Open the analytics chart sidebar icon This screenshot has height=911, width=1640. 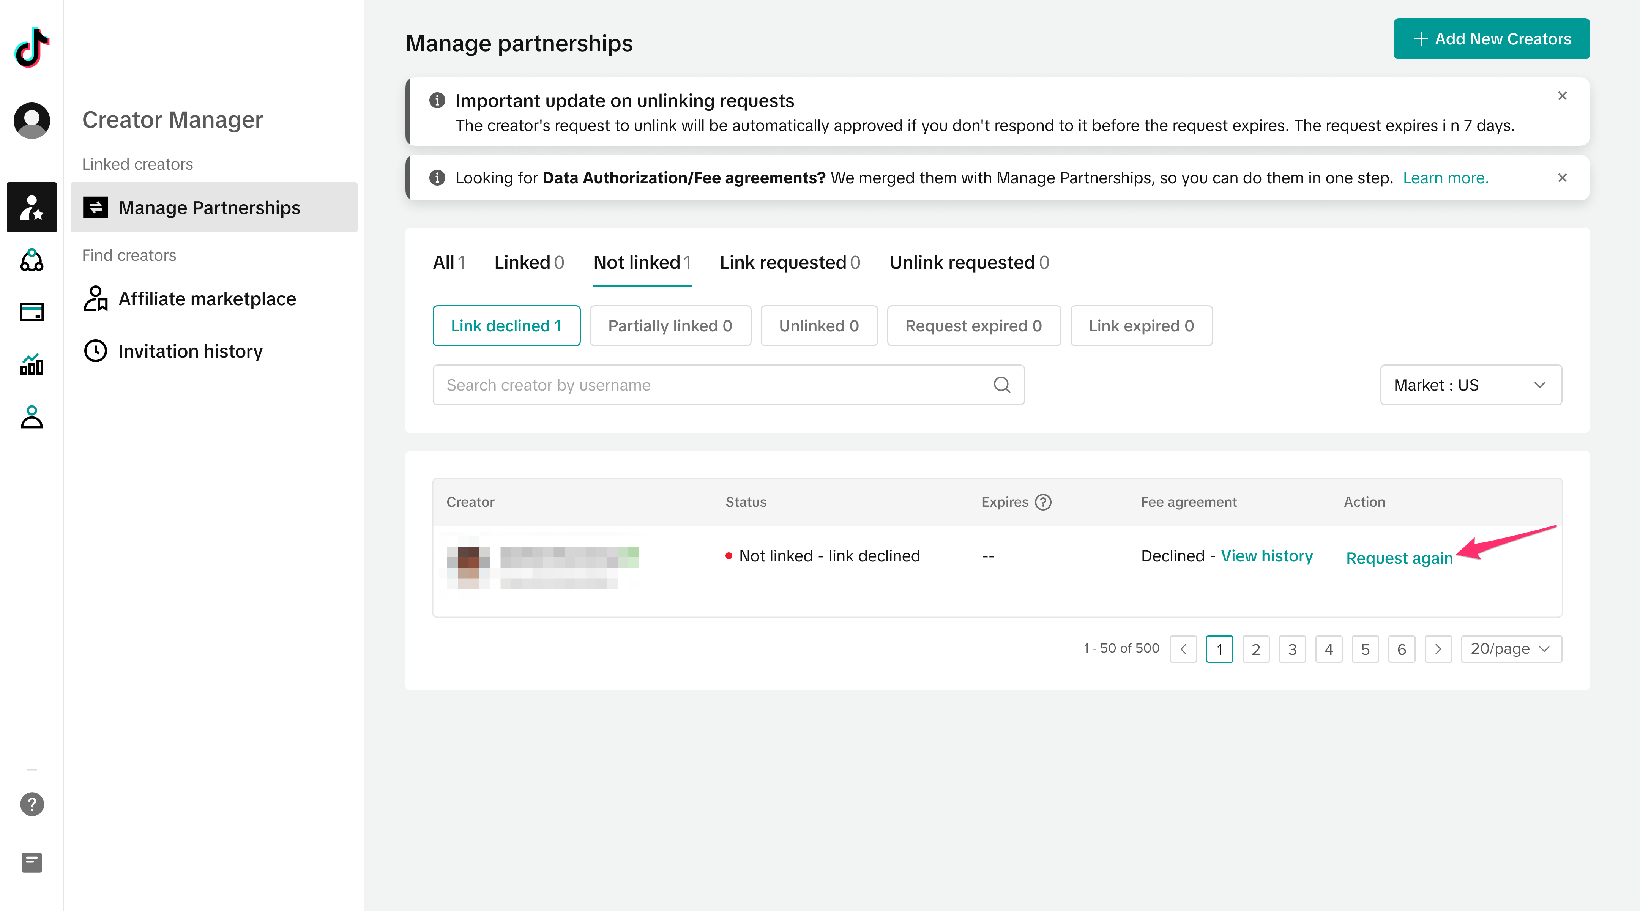[x=32, y=365]
